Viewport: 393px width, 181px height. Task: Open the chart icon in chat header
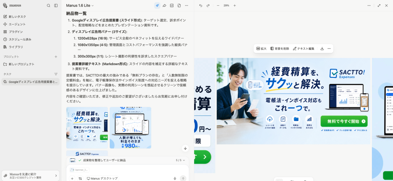coord(172,5)
